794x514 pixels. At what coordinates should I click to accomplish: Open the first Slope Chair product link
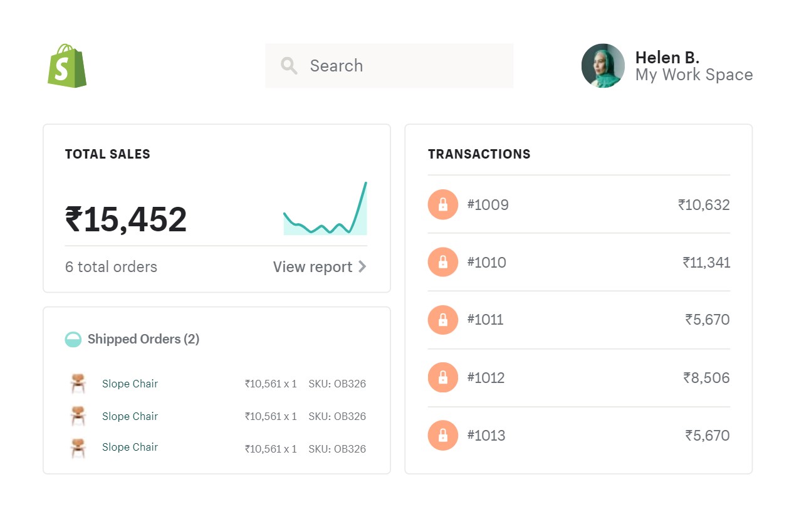130,384
